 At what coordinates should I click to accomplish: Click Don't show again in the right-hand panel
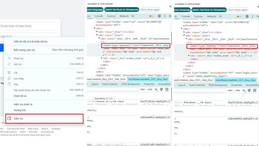pyautogui.click(x=238, y=10)
